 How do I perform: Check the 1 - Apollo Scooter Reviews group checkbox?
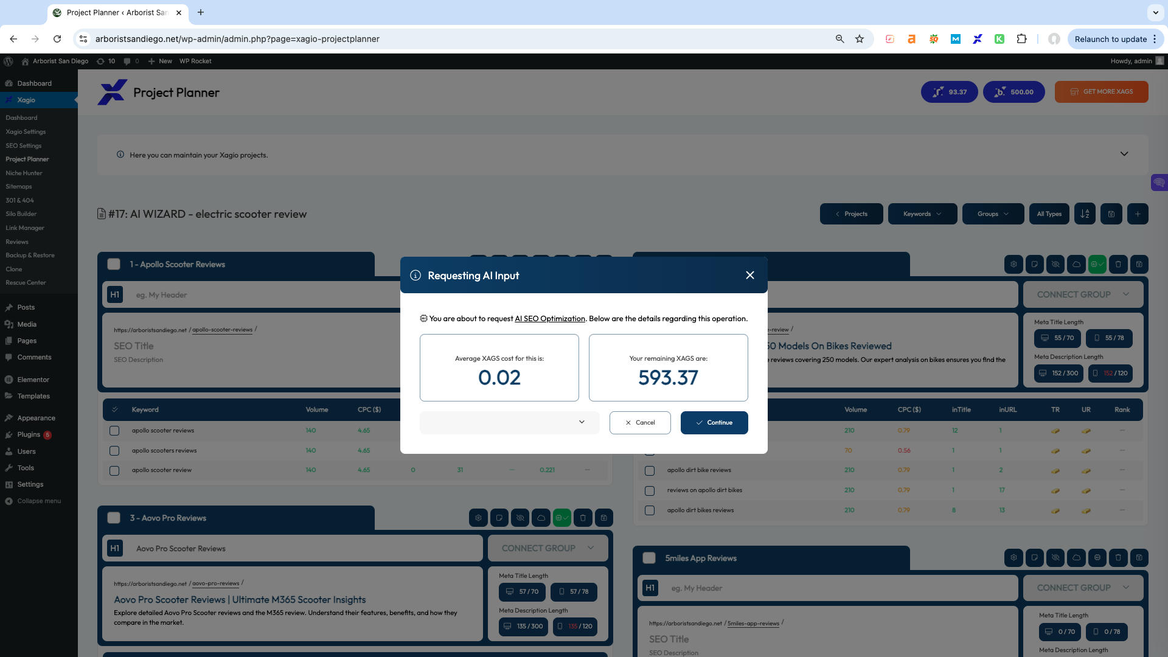(x=114, y=265)
